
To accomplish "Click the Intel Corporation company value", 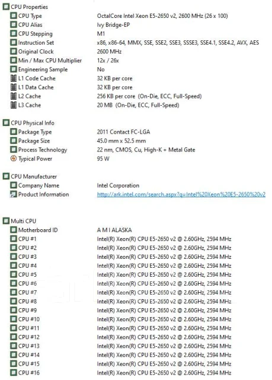I will 118,185.
